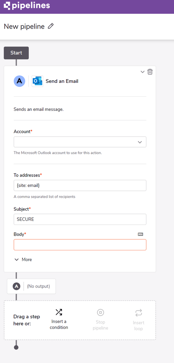Collapse the step using the chevron

coord(142,72)
